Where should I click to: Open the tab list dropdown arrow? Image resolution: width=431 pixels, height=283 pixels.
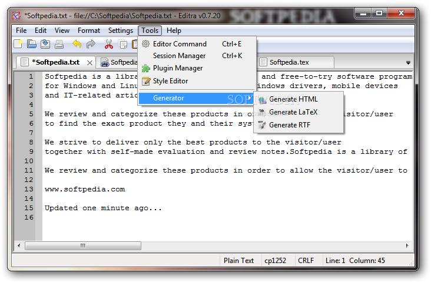click(x=408, y=63)
